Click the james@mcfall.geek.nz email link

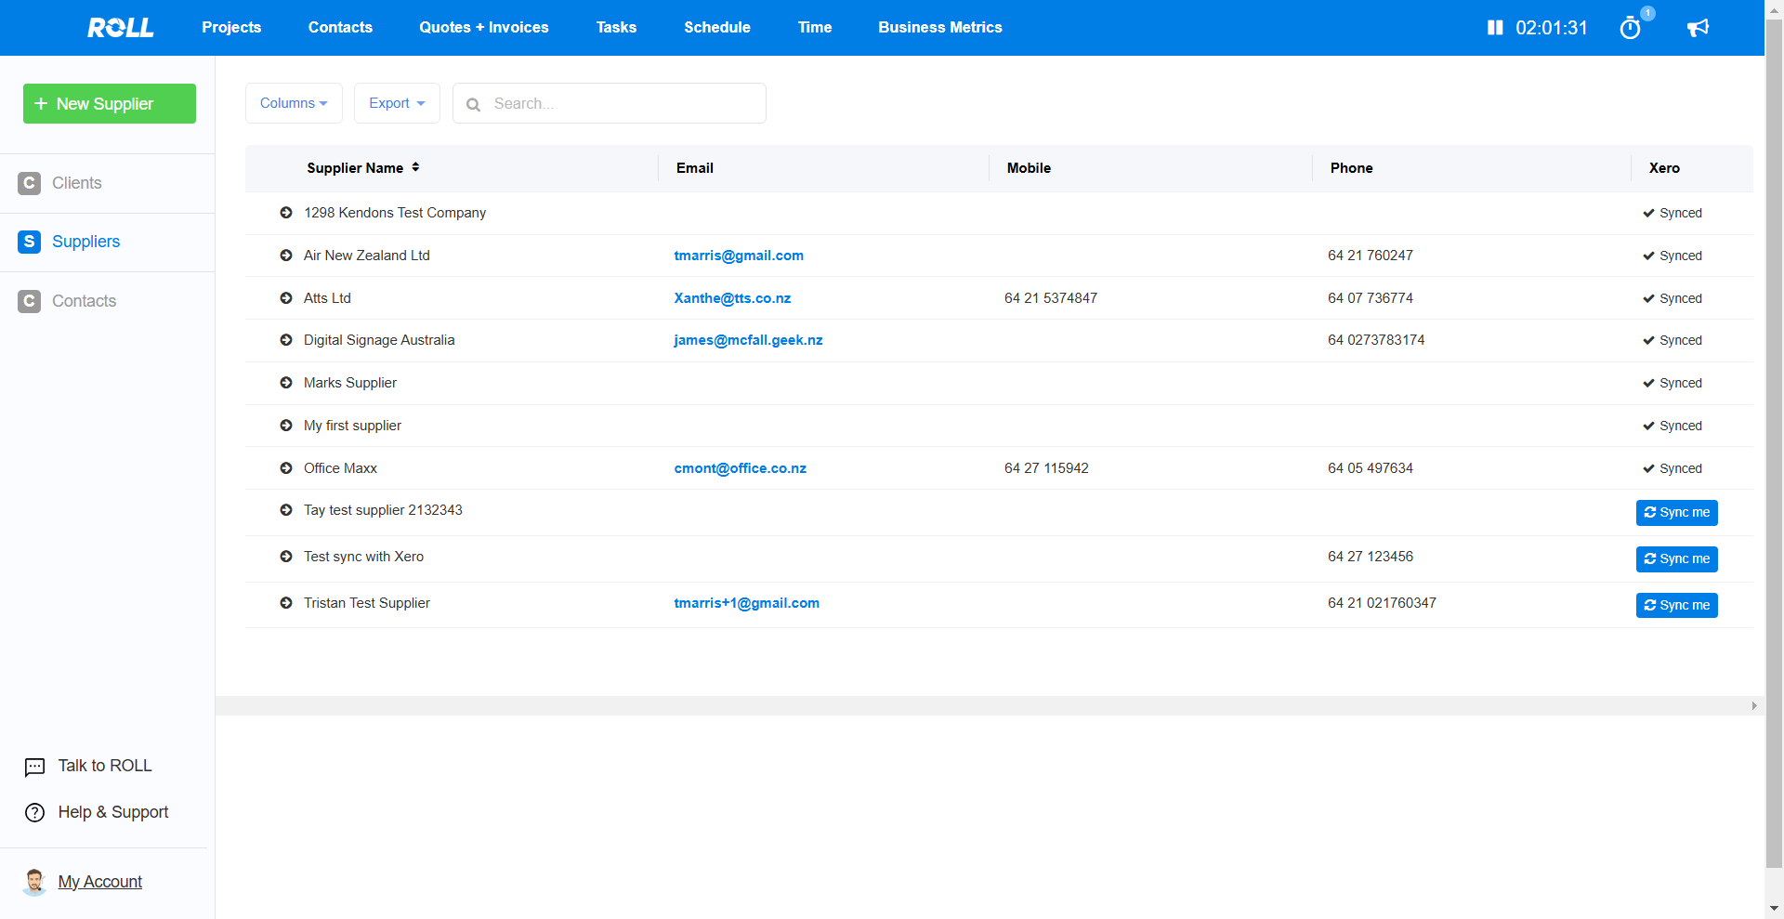coord(748,340)
